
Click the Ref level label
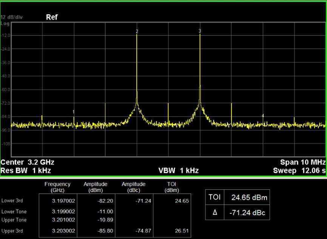pyautogui.click(x=52, y=17)
